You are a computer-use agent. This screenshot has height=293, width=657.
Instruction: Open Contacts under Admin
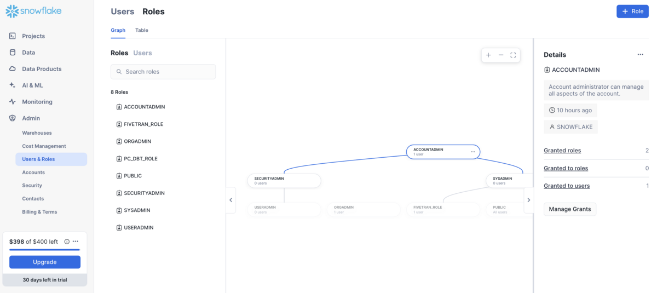point(33,199)
